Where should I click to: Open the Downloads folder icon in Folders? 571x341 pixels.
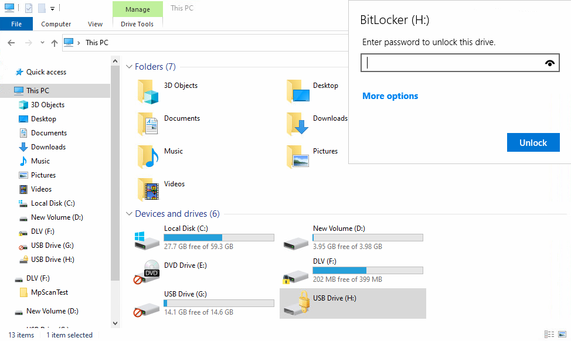tap(297, 124)
